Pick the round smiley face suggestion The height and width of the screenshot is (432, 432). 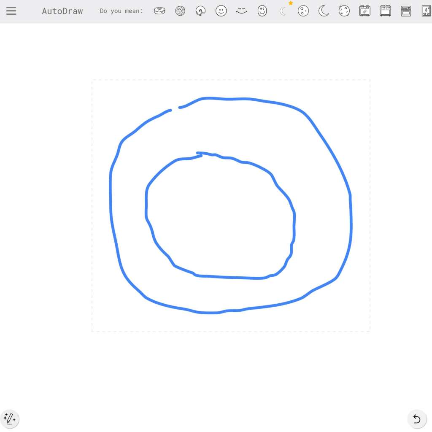(221, 11)
